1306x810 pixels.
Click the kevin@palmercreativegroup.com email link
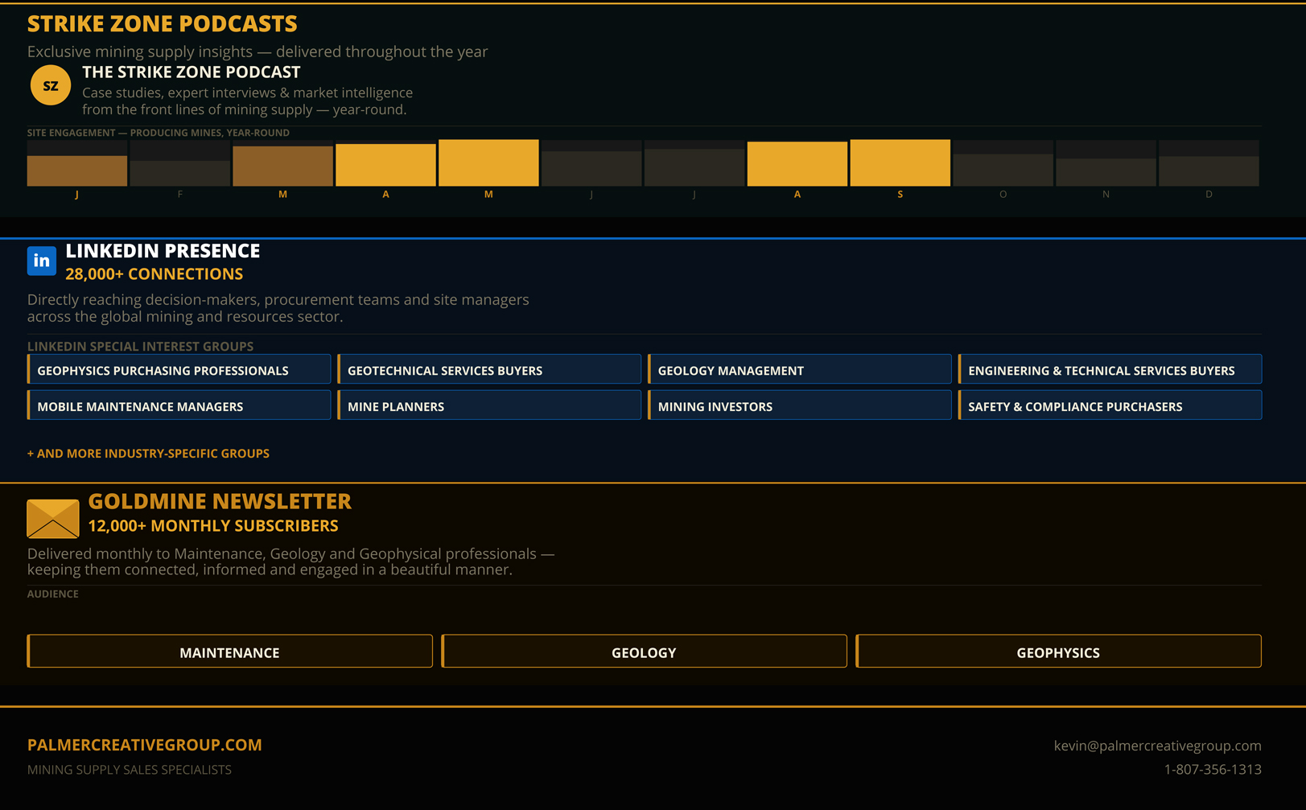(1157, 746)
